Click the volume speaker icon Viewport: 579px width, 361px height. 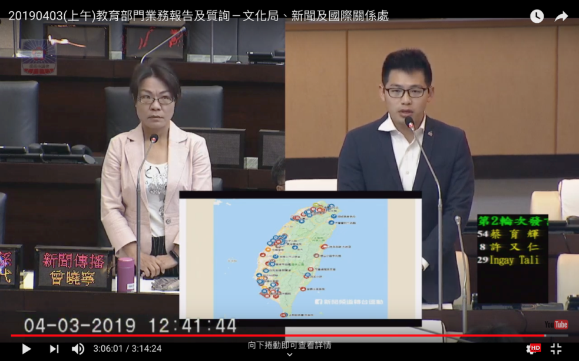(x=77, y=349)
